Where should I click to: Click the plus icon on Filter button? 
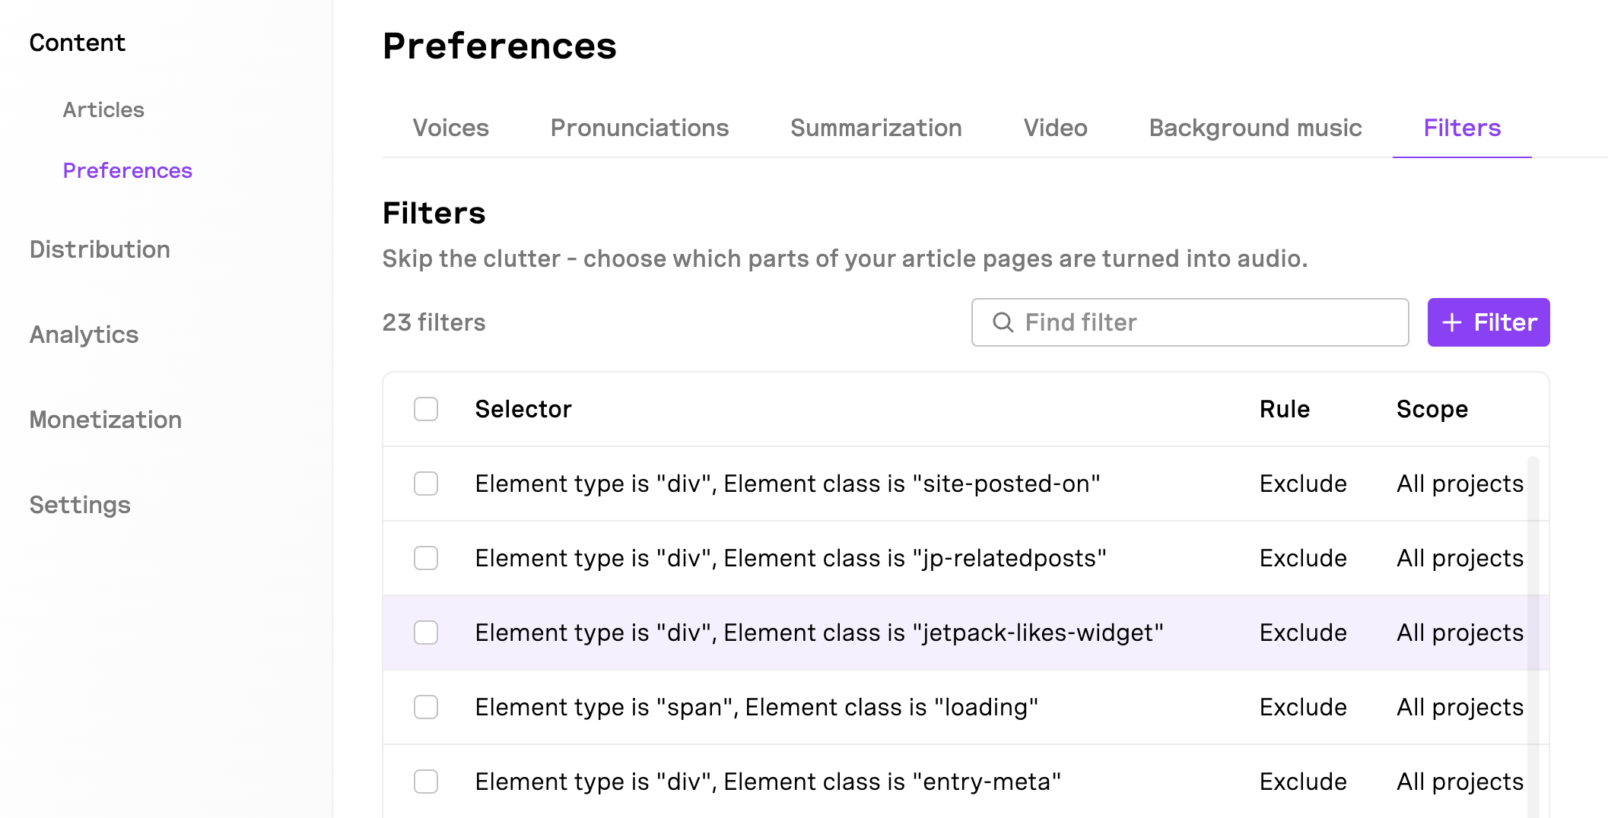point(1452,322)
